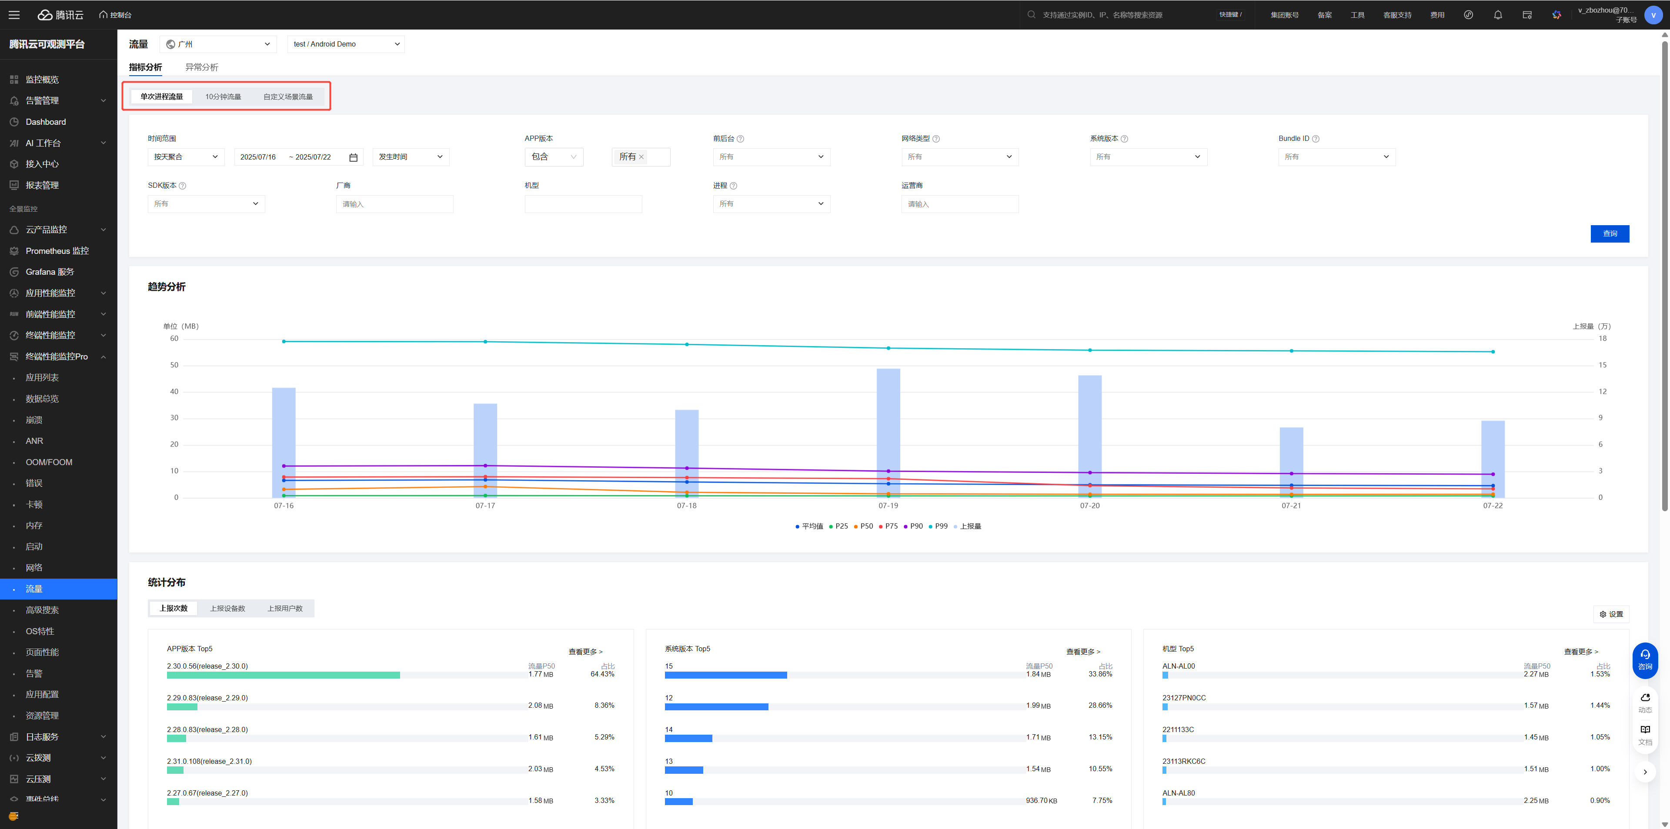Click the 厂商 input field
Image resolution: width=1670 pixels, height=829 pixels.
(x=394, y=204)
